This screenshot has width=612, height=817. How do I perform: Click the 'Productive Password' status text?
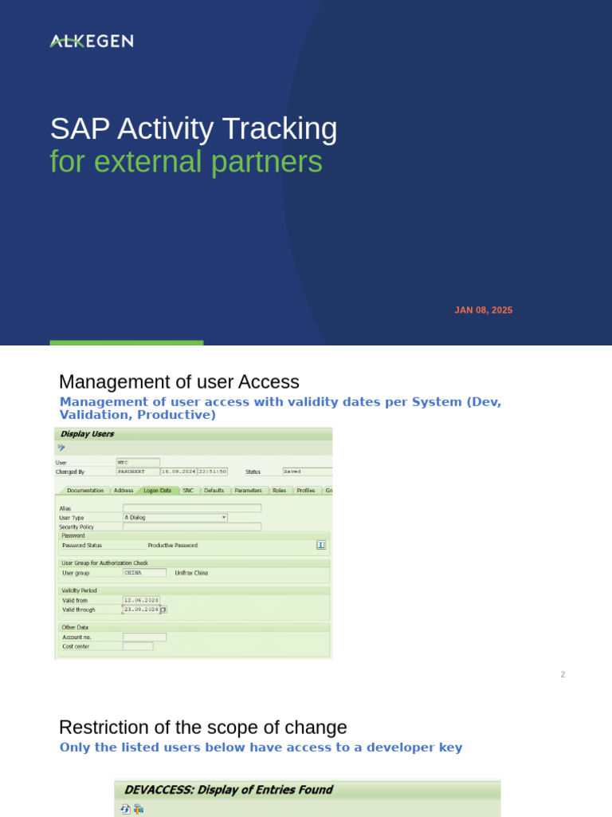coord(173,546)
